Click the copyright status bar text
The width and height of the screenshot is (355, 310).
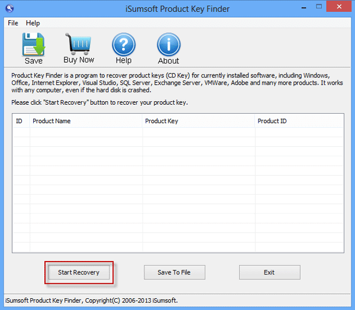click(x=92, y=301)
